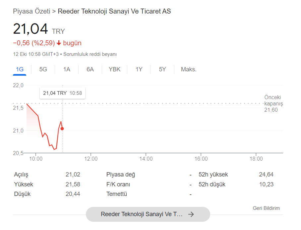This screenshot has width=301, height=230.
Task: Click the Düşük value 20,44
Action: tap(73, 194)
